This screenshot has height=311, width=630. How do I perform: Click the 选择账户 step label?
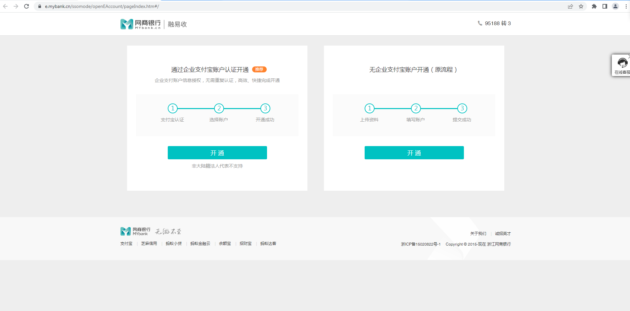coord(219,120)
